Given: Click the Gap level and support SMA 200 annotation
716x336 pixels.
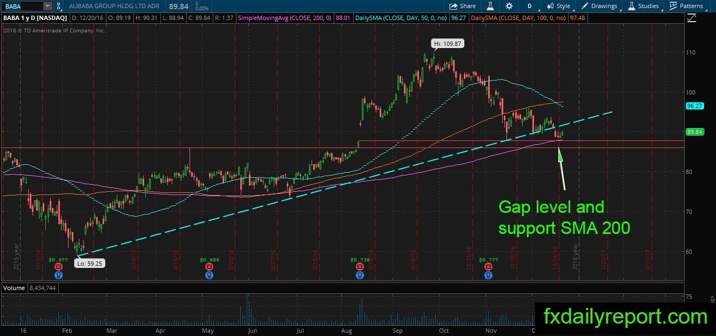Looking at the screenshot, I should [x=564, y=217].
